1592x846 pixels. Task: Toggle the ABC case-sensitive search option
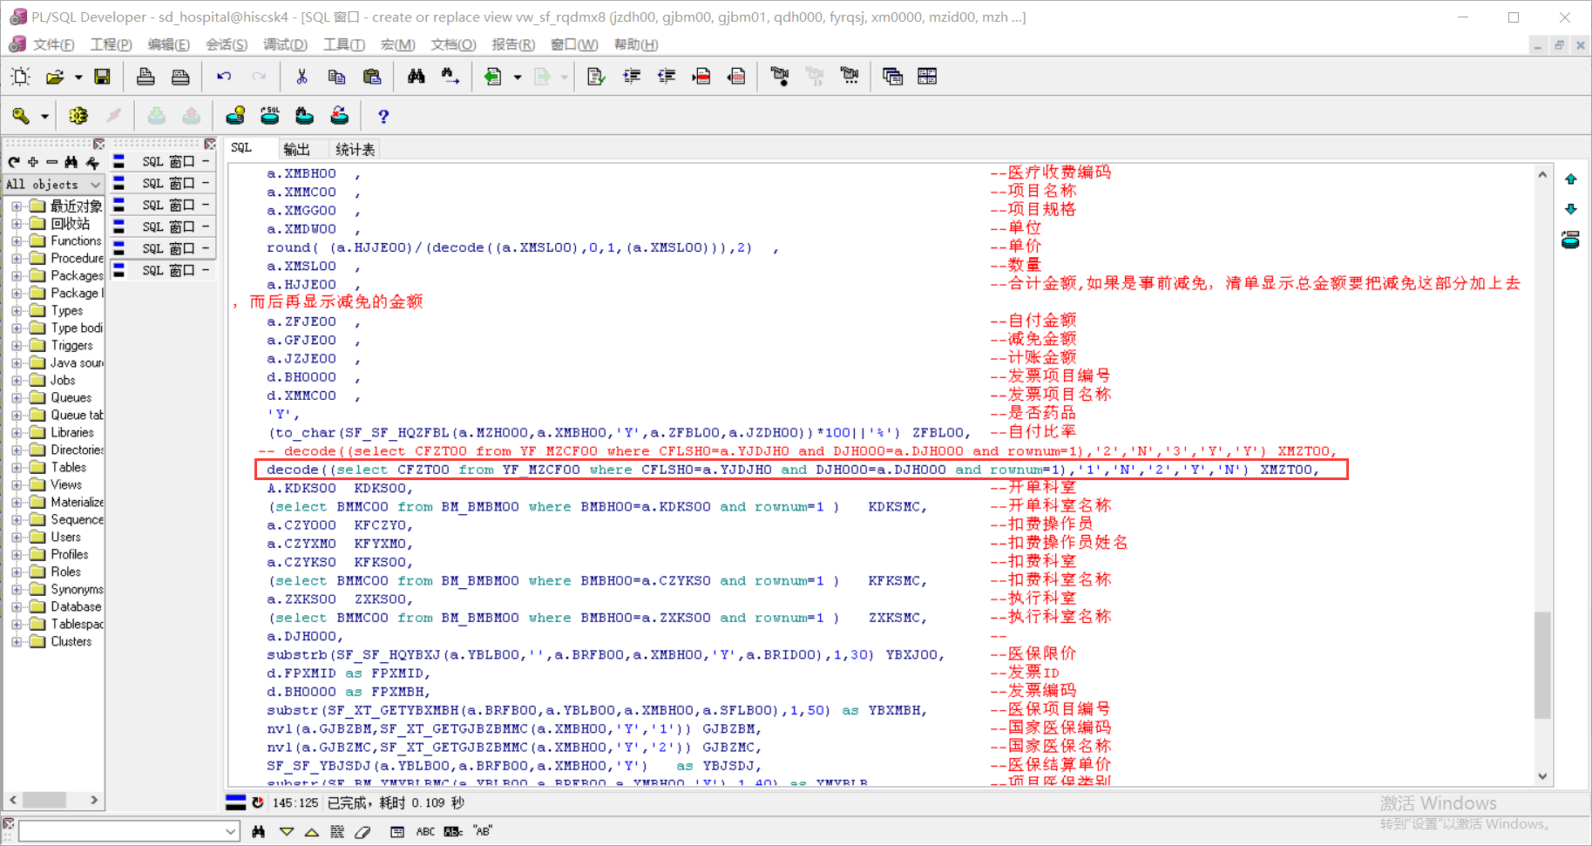tap(425, 831)
